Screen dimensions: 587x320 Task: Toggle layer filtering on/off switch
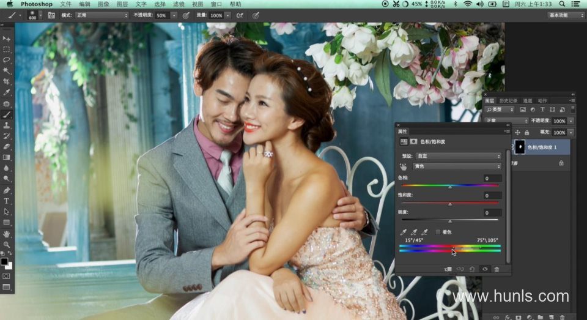tap(572, 110)
